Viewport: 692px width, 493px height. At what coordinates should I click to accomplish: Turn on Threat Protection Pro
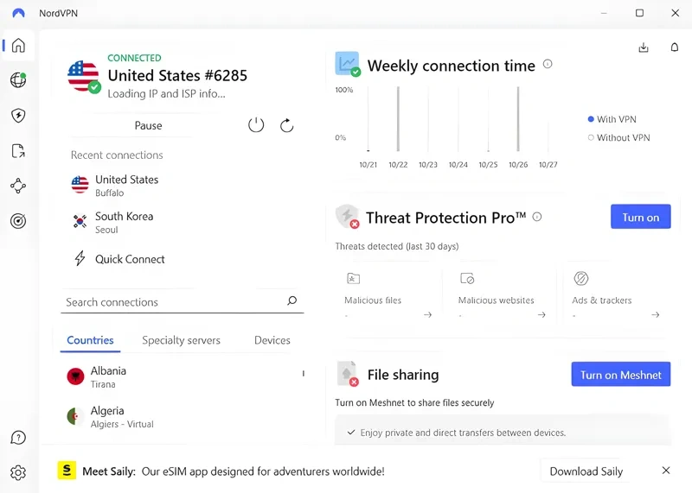pyautogui.click(x=640, y=217)
